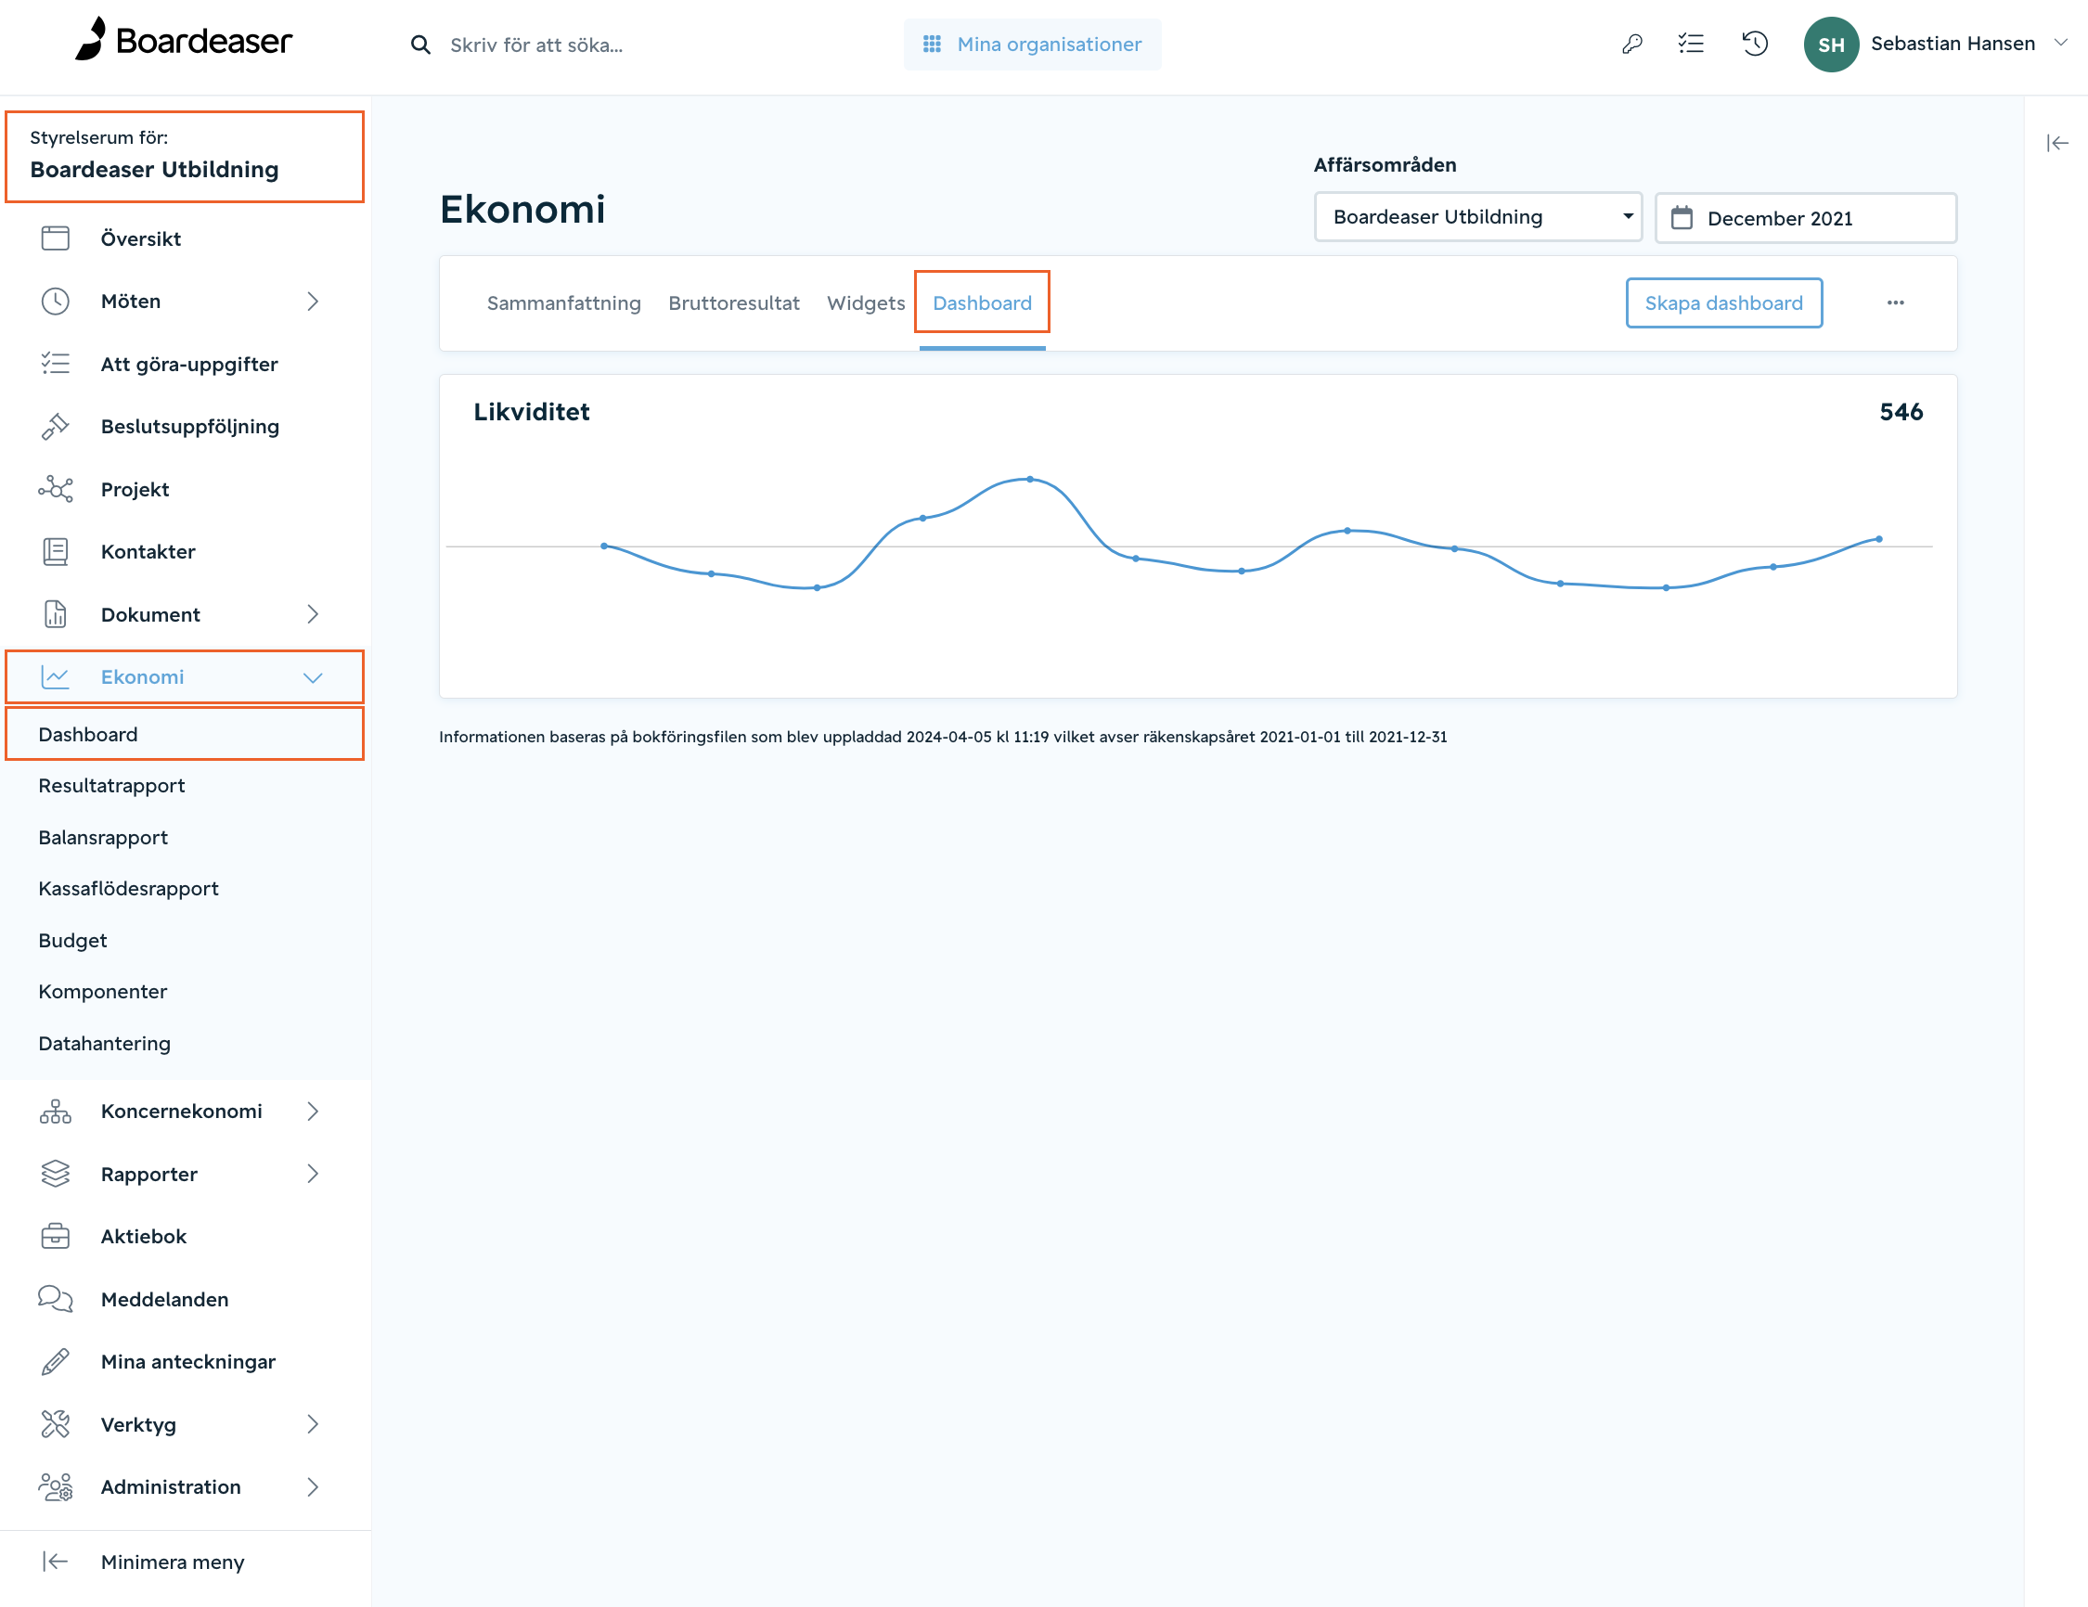Select the Dashboard tab
This screenshot has width=2088, height=1607.
982,303
